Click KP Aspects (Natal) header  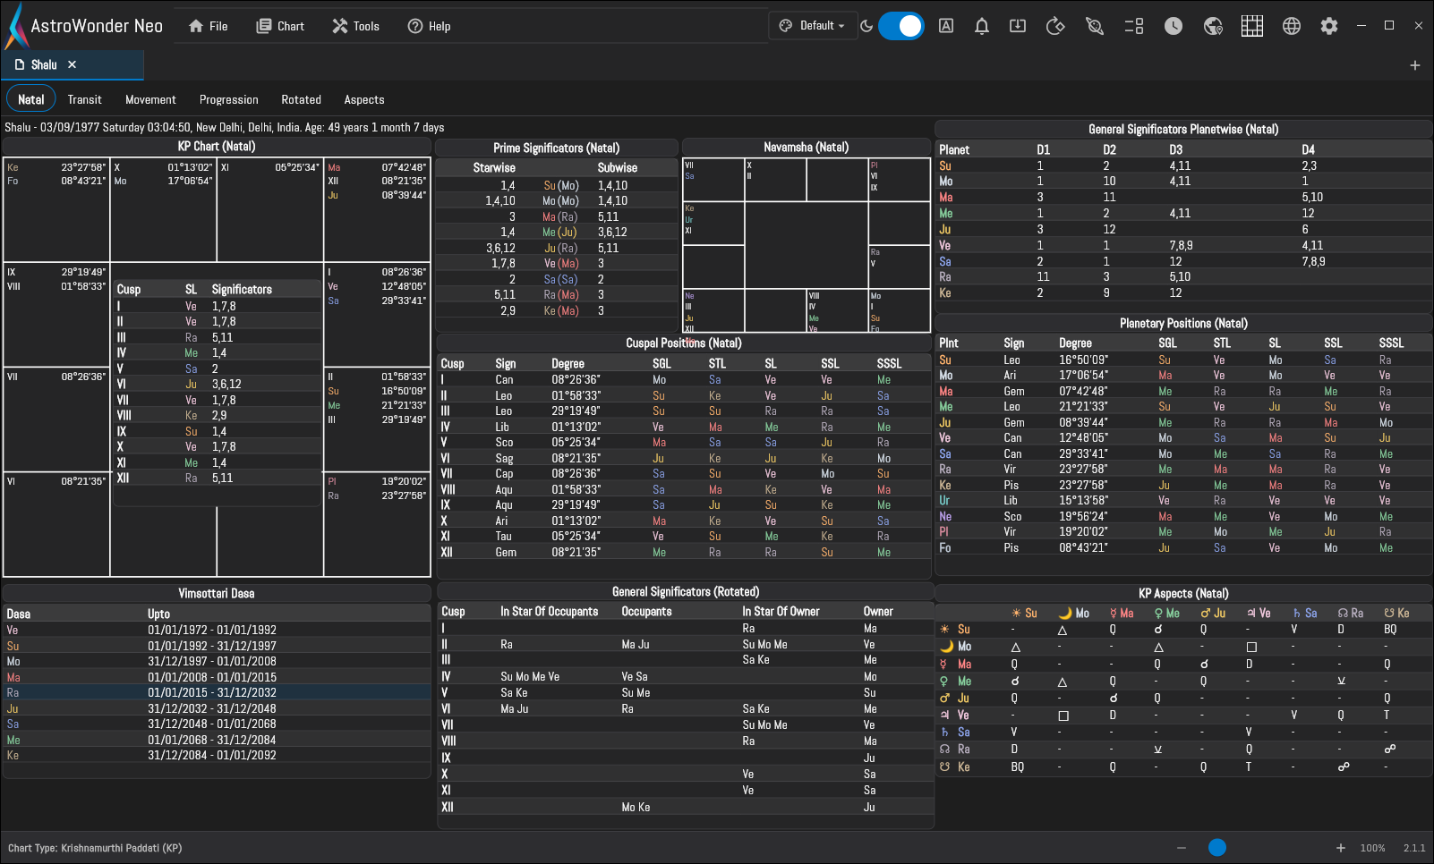1183,593
